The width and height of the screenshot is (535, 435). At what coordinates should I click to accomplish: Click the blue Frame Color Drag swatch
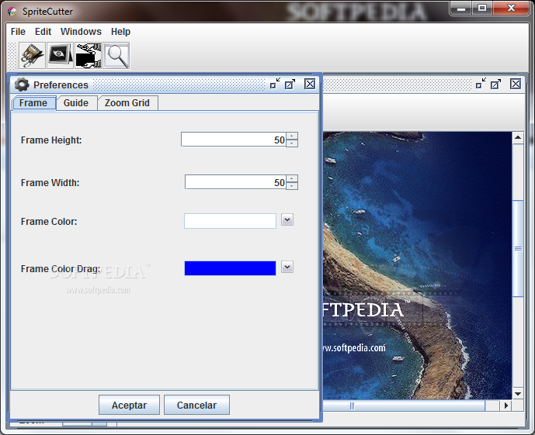(x=230, y=268)
